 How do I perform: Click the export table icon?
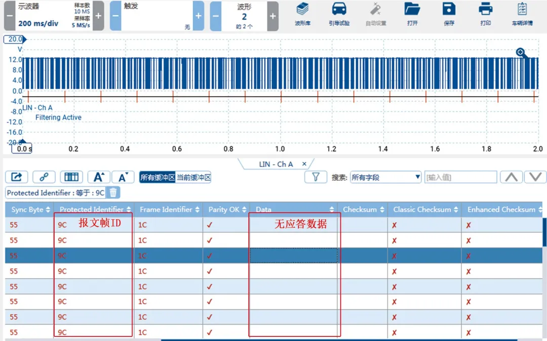17,177
